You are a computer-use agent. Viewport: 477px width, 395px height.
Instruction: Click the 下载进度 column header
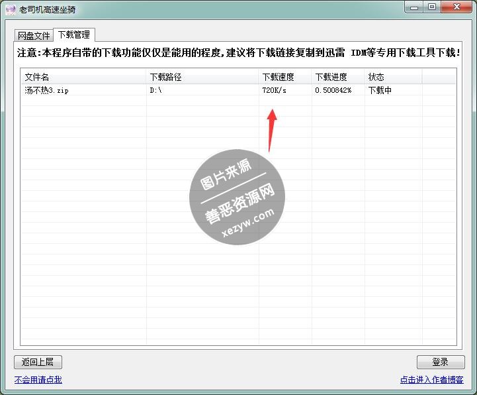click(338, 77)
